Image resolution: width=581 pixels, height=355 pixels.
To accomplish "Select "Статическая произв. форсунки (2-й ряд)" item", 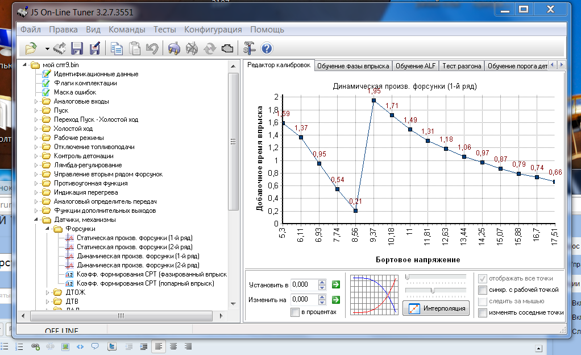I will point(134,247).
